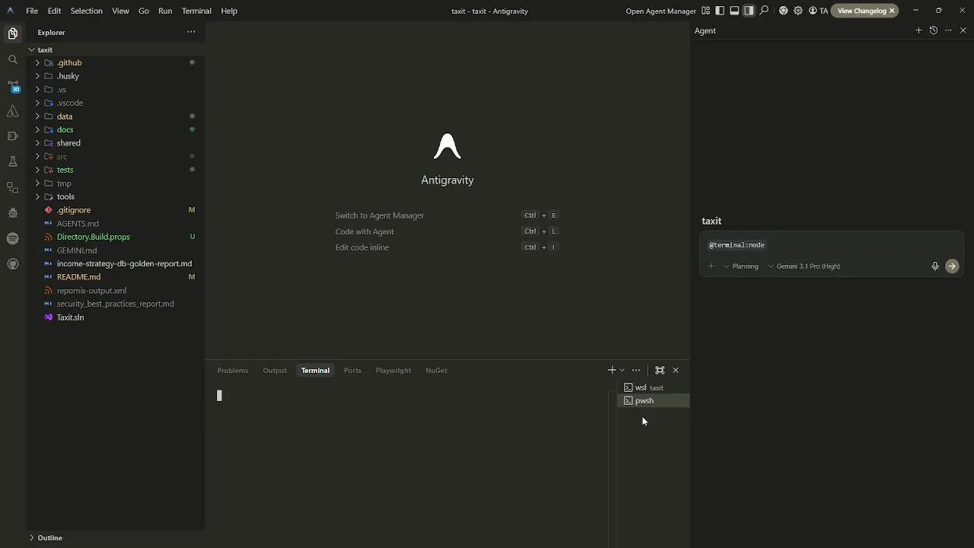
Task: Collapse the taxit root folder
Action: tap(116, 49)
